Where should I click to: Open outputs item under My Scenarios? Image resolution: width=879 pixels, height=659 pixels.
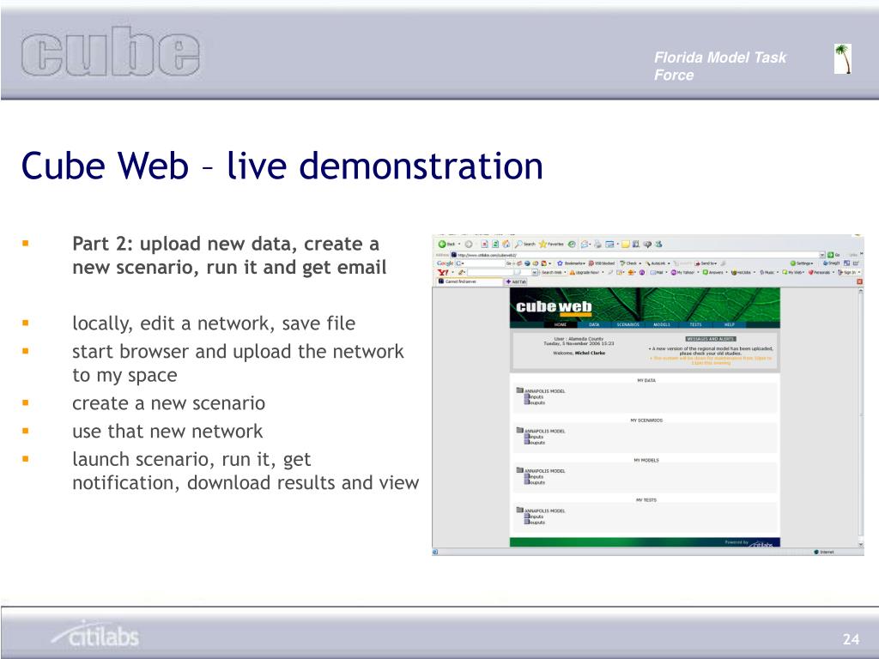[535, 442]
